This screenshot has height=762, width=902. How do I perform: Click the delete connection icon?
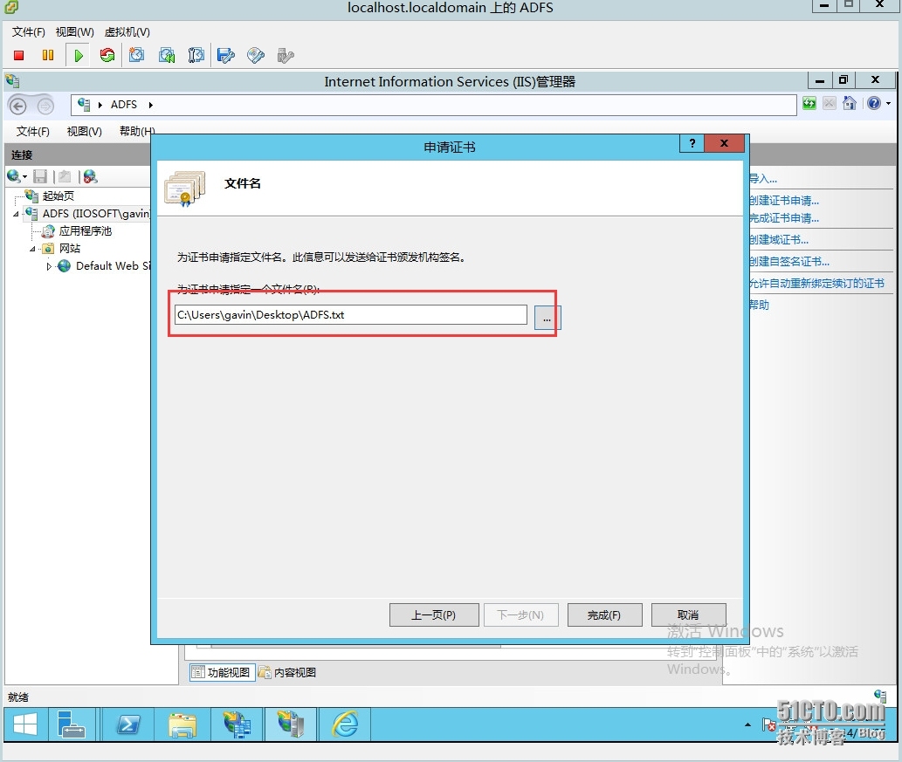pyautogui.click(x=90, y=176)
